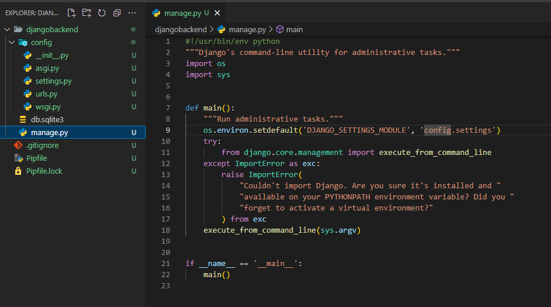Open the Explorer more actions ellipsis
551x307 pixels.
[133, 12]
